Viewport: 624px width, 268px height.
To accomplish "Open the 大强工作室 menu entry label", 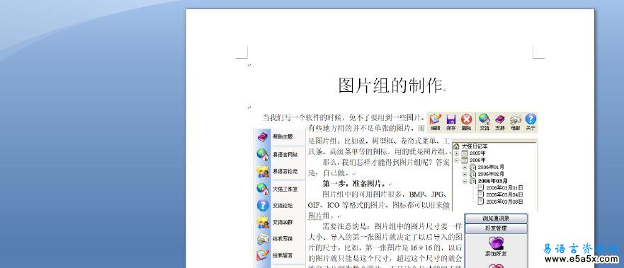I will pos(285,189).
